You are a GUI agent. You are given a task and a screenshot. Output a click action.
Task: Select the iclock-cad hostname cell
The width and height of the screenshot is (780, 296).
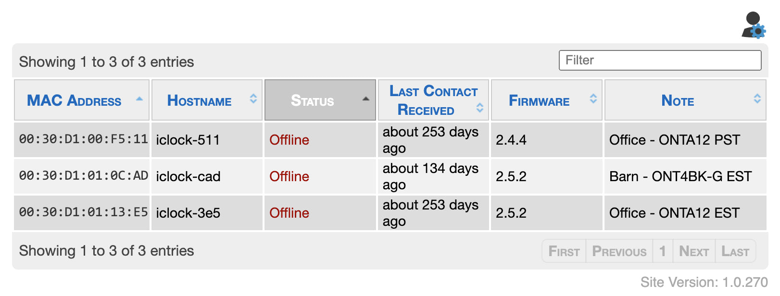(189, 176)
